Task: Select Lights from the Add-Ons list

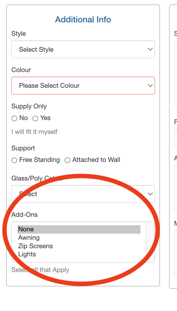Action: (27, 254)
